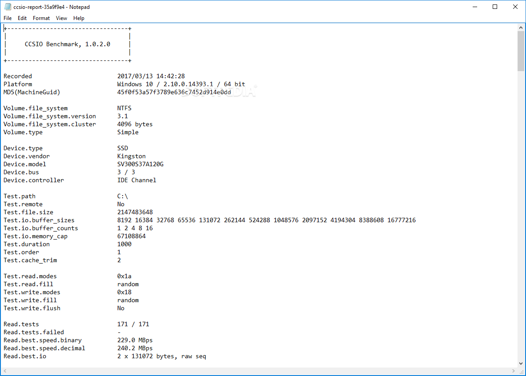Click the 'SSD' device type value
This screenshot has width=526, height=376.
pyautogui.click(x=123, y=148)
